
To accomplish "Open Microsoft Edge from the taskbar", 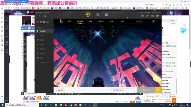I will point(51,105).
